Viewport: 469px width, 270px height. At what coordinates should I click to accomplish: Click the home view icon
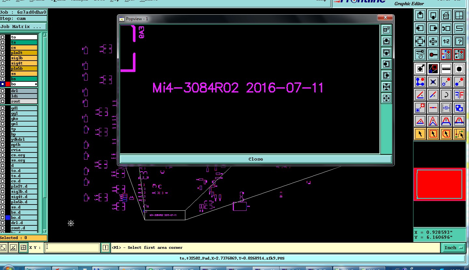click(446, 15)
